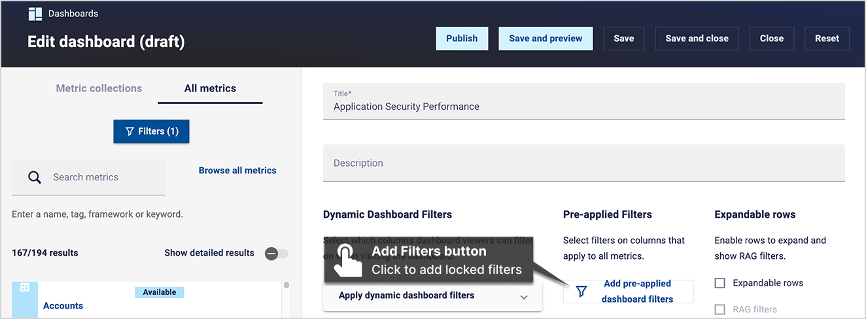Check the RAG filters checkbox
The image size is (866, 319).
[x=720, y=309]
